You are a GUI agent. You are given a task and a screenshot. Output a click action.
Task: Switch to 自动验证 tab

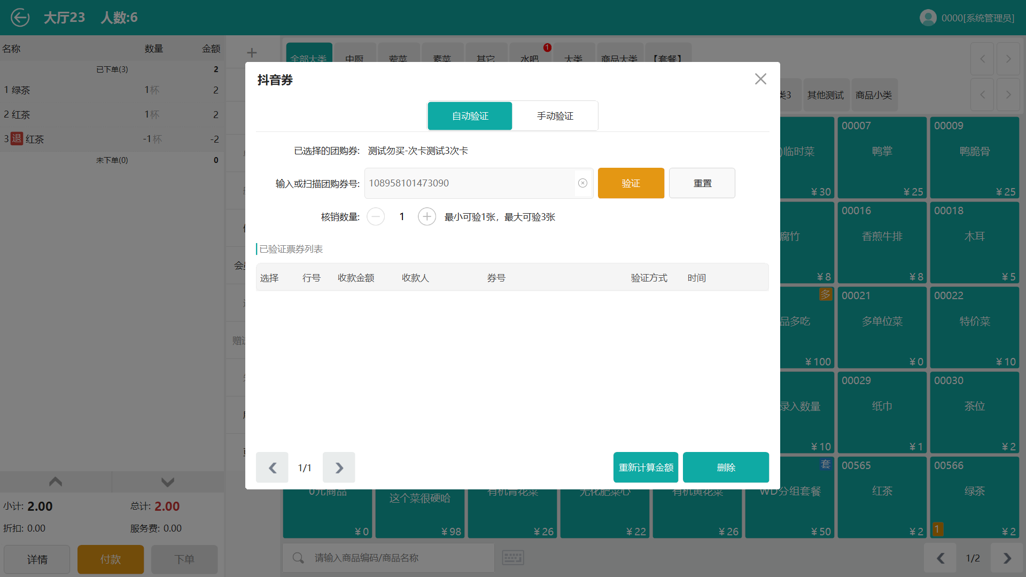click(x=470, y=116)
